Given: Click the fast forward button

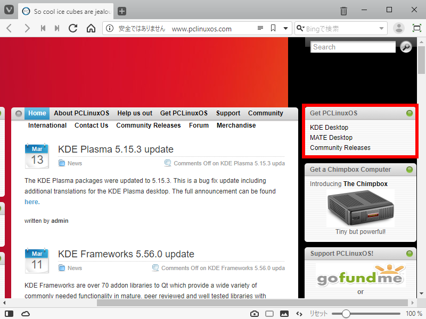Looking at the screenshot, I should [x=57, y=28].
